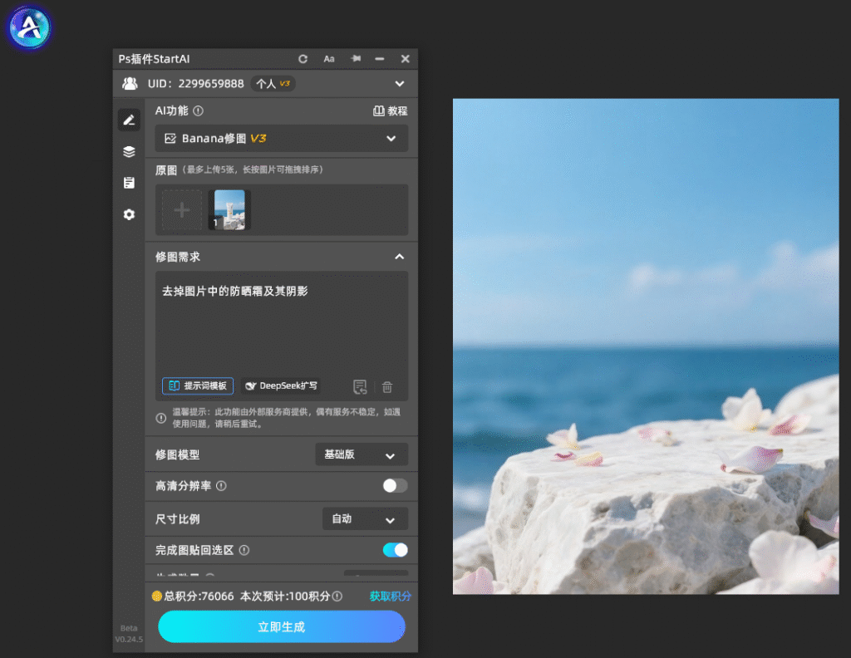Viewport: 851px width, 658px height.
Task: Open the 提示词模板 prompt templates
Action: 198,385
